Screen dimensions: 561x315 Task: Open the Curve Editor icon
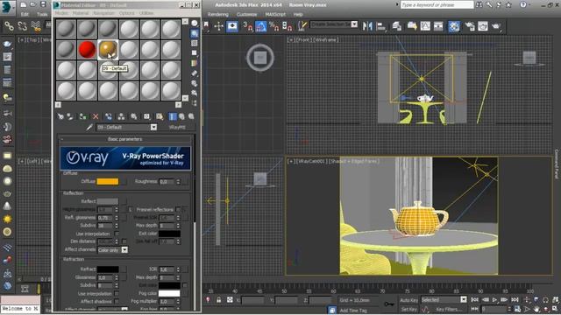click(x=425, y=26)
